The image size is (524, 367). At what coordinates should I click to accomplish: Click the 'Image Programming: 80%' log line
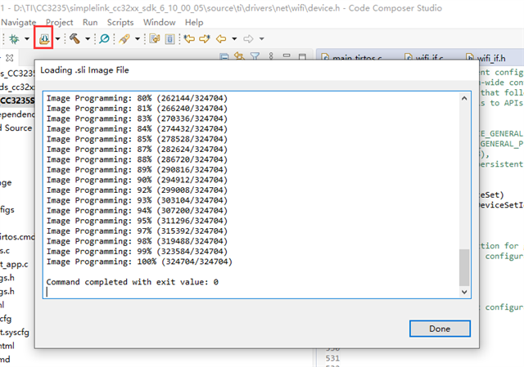click(x=137, y=98)
